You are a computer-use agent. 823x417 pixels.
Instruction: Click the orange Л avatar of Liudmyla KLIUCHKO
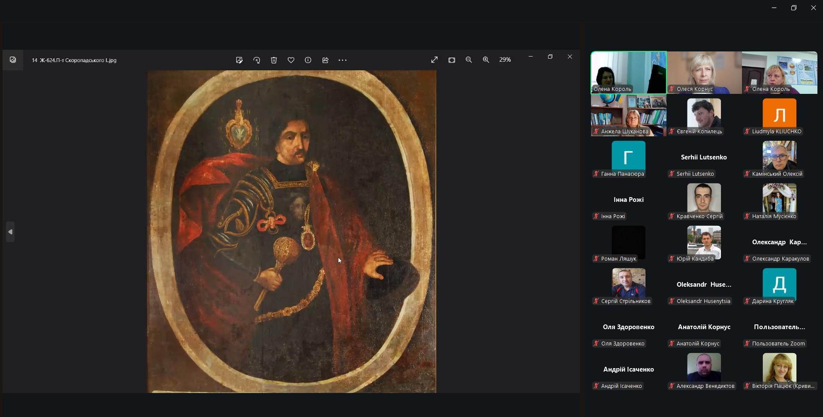tap(779, 114)
